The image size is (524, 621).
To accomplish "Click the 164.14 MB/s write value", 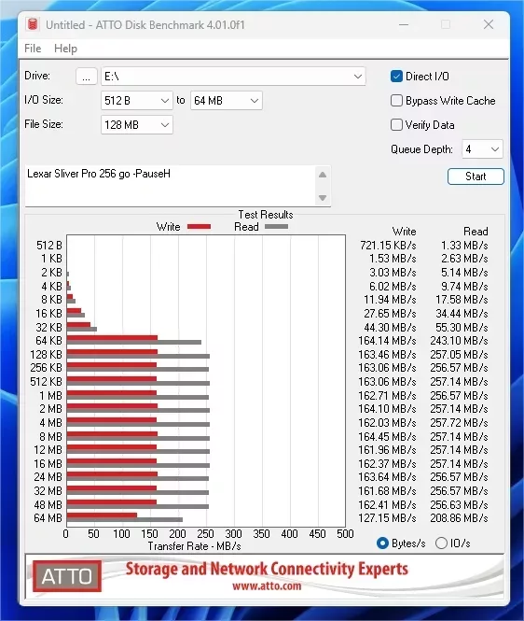I will click(x=387, y=341).
